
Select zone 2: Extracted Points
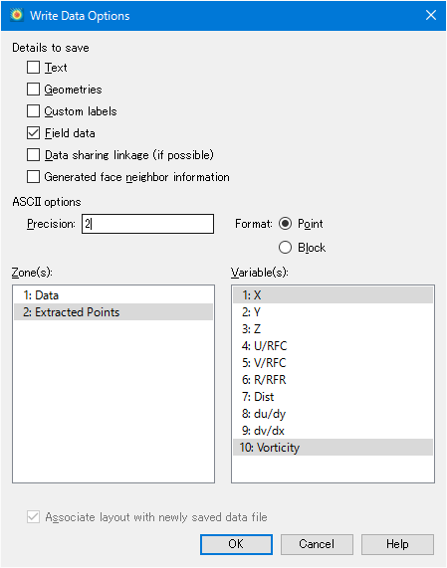tap(113, 312)
